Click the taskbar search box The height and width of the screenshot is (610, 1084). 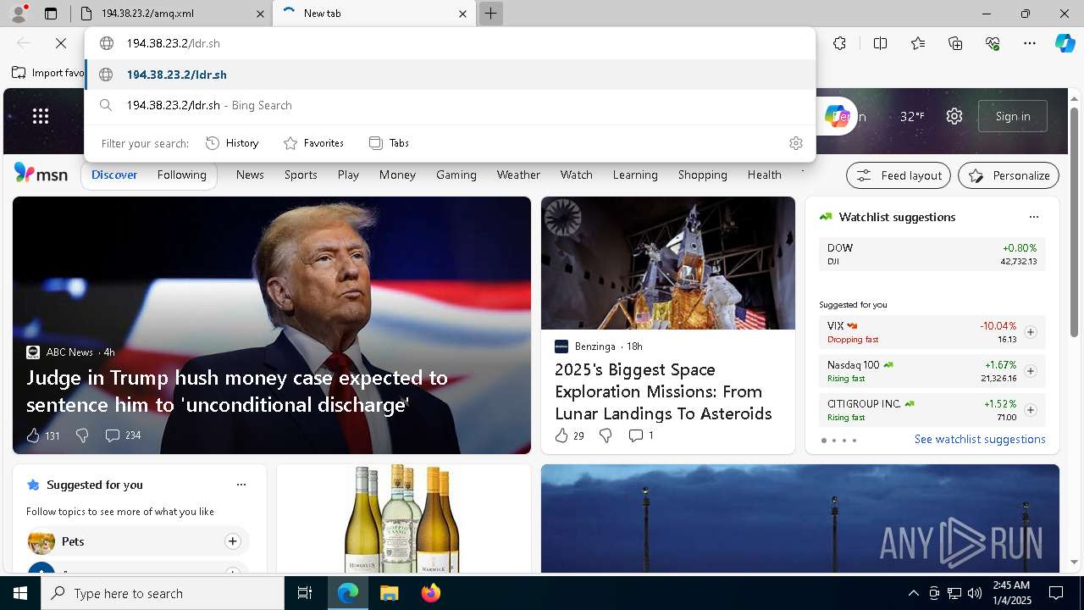[x=163, y=593]
